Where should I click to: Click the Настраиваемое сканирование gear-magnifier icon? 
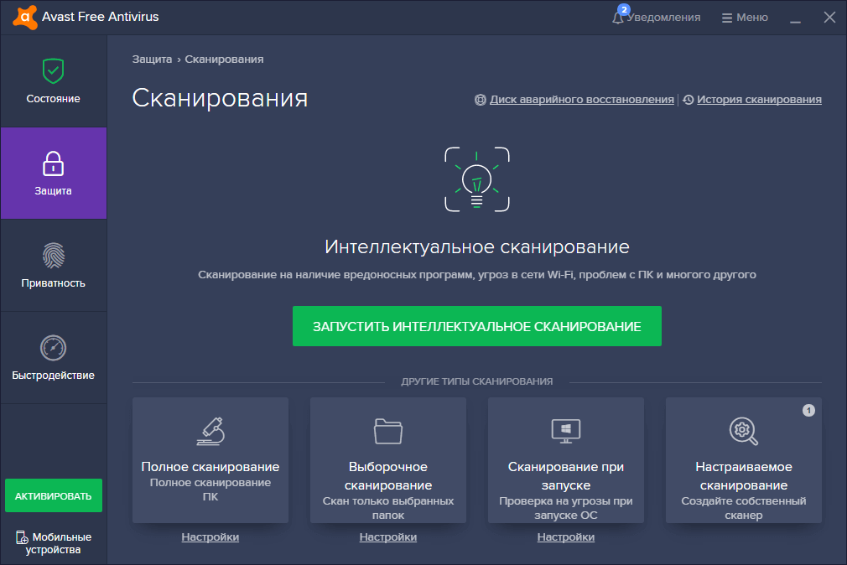(x=743, y=430)
